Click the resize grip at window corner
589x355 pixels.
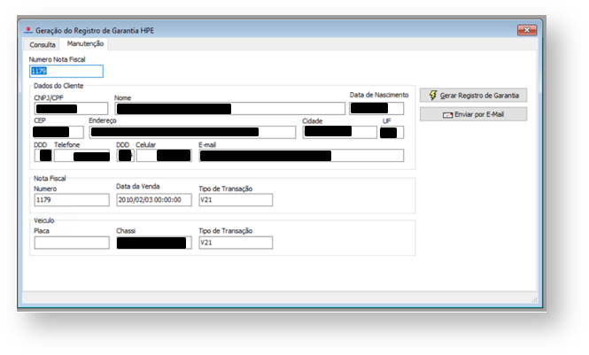534,299
